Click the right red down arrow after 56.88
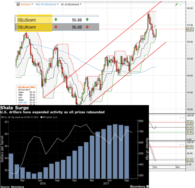Image resolution: width=195 pixels, height=188 pixels. (87, 27)
